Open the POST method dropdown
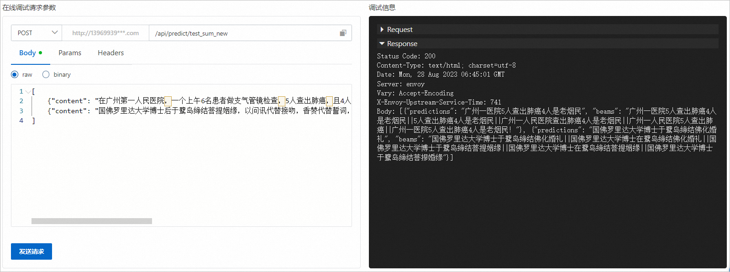 coord(37,33)
